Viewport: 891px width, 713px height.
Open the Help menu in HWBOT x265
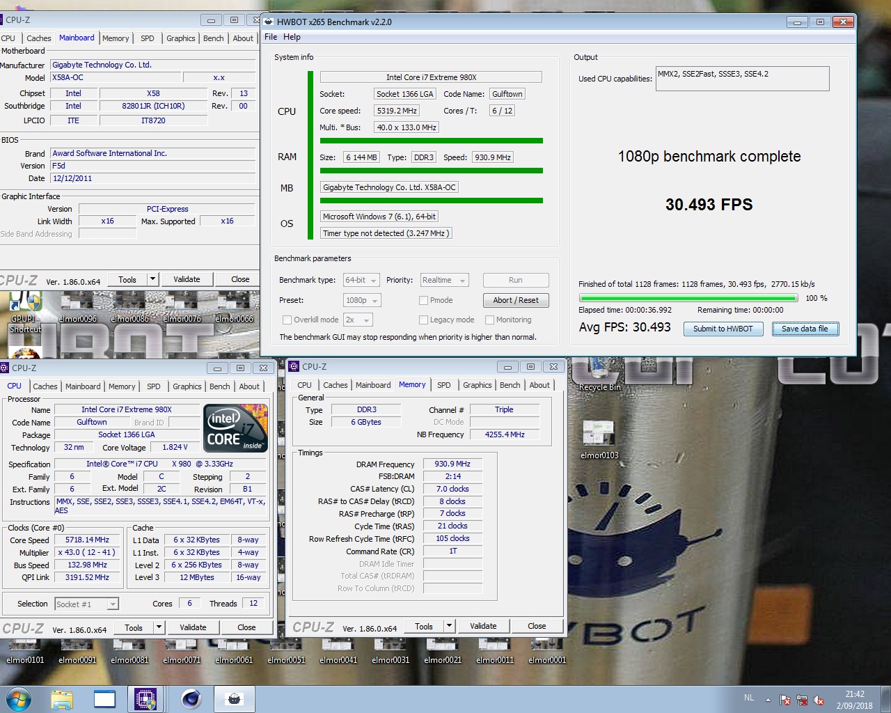(292, 37)
